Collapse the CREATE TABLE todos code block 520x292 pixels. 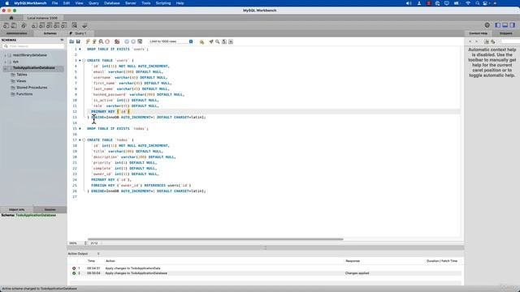tap(84, 140)
